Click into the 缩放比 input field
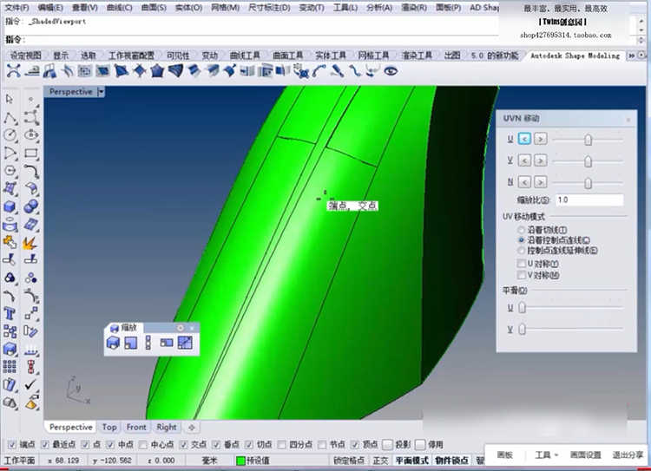Image resolution: width=651 pixels, height=471 pixels. (x=589, y=200)
